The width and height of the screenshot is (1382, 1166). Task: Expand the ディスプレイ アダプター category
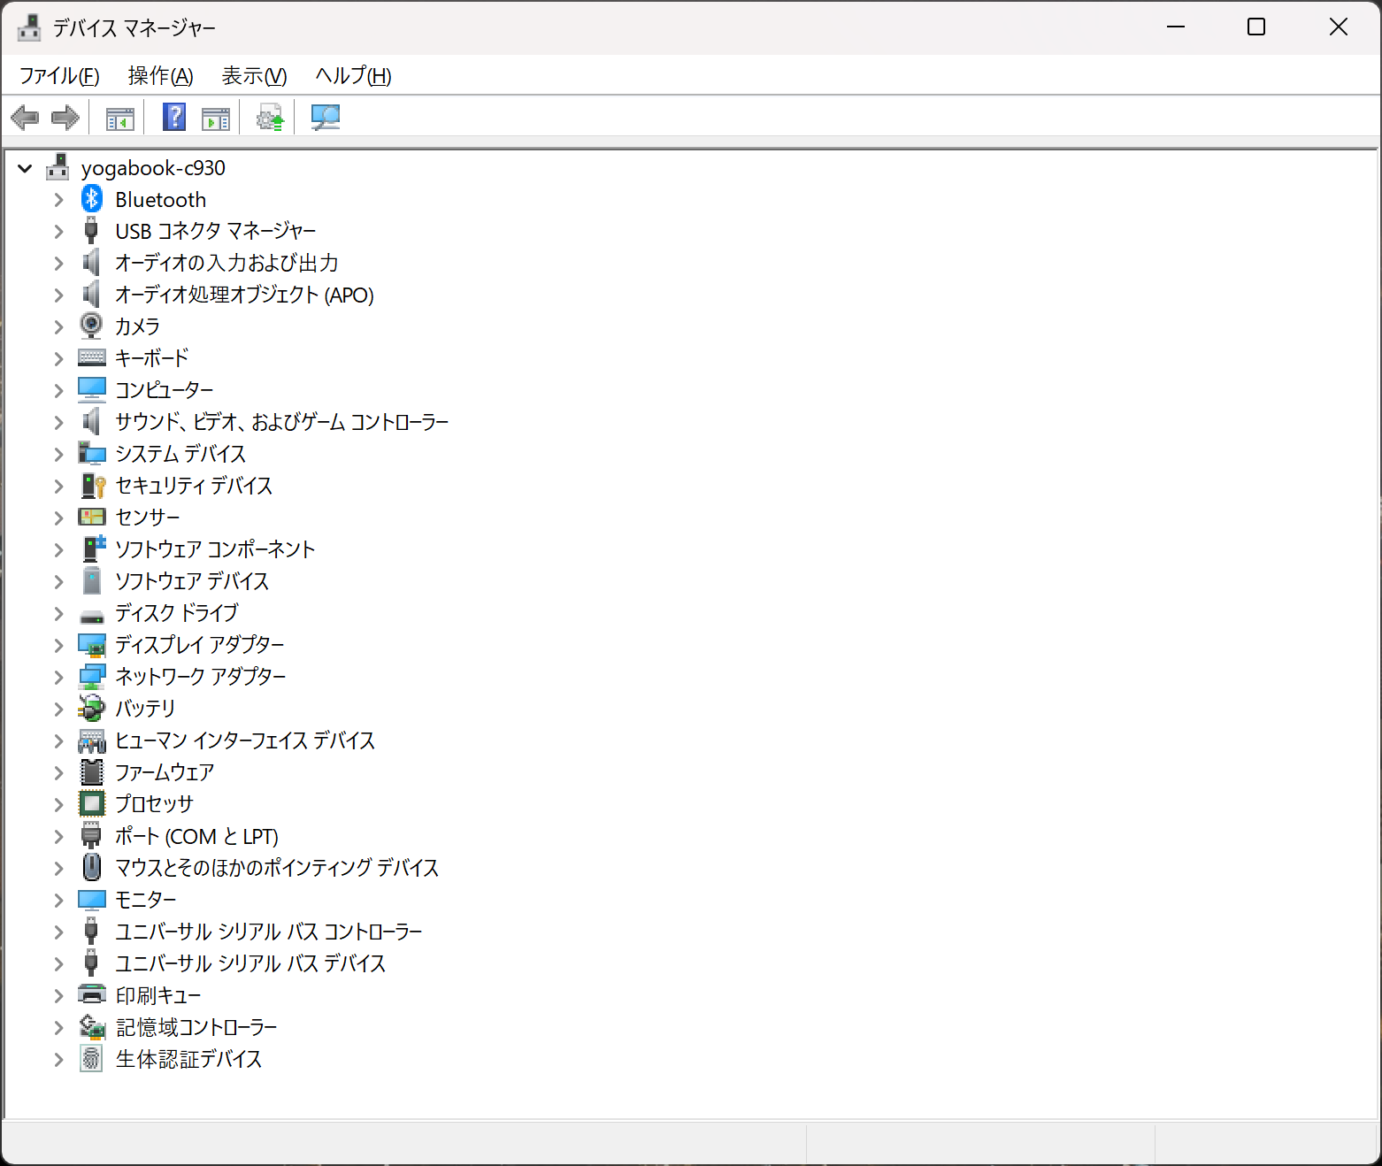click(x=58, y=646)
